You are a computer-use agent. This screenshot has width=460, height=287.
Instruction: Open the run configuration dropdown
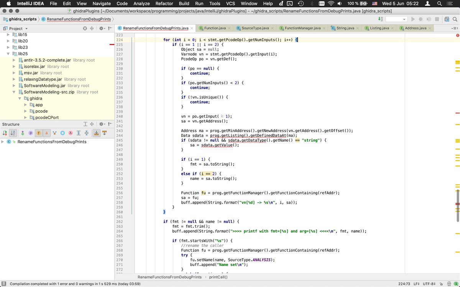coord(396,19)
